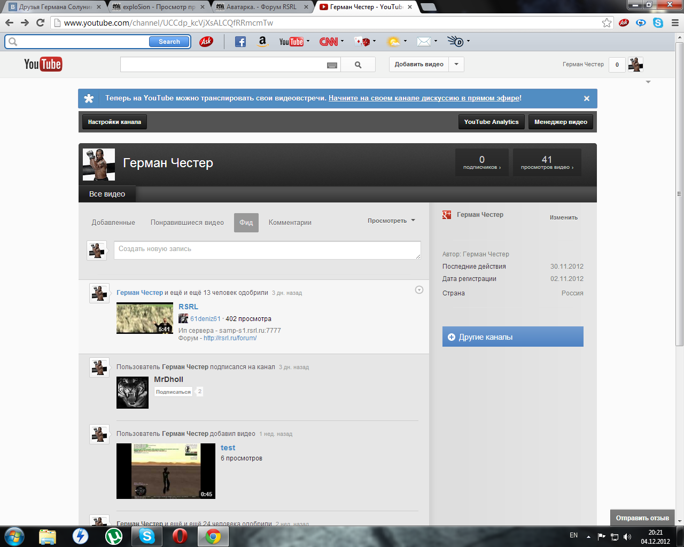Open Facebook from the Ask toolbar
684x547 pixels.
[x=240, y=42]
